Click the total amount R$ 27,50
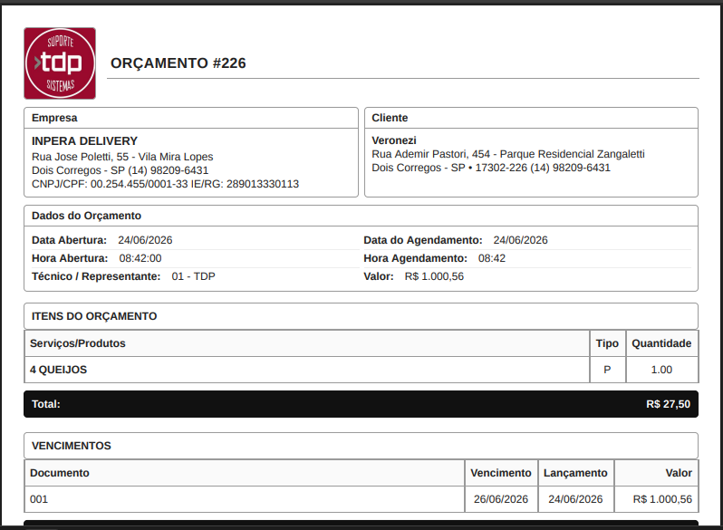The image size is (723, 530). pyautogui.click(x=668, y=404)
